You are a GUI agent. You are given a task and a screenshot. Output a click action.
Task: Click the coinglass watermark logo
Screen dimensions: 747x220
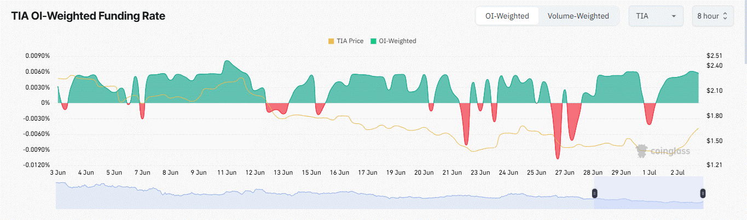[x=662, y=151]
